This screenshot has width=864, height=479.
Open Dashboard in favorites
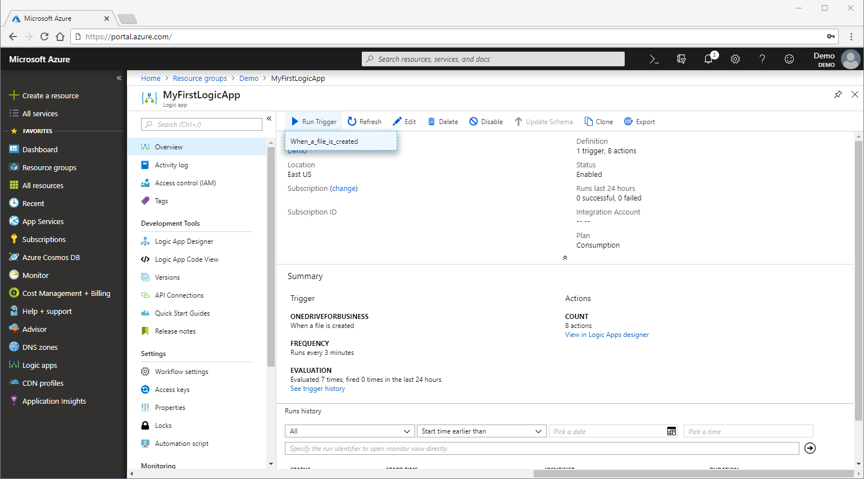[63, 149]
